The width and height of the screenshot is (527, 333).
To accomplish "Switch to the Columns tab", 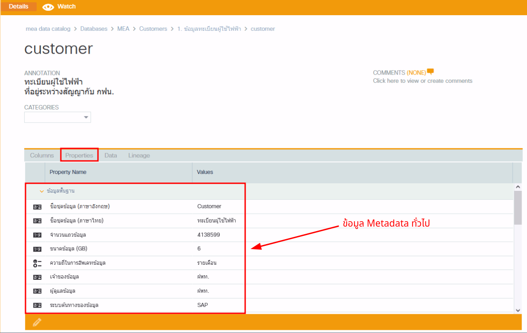I will (42, 156).
